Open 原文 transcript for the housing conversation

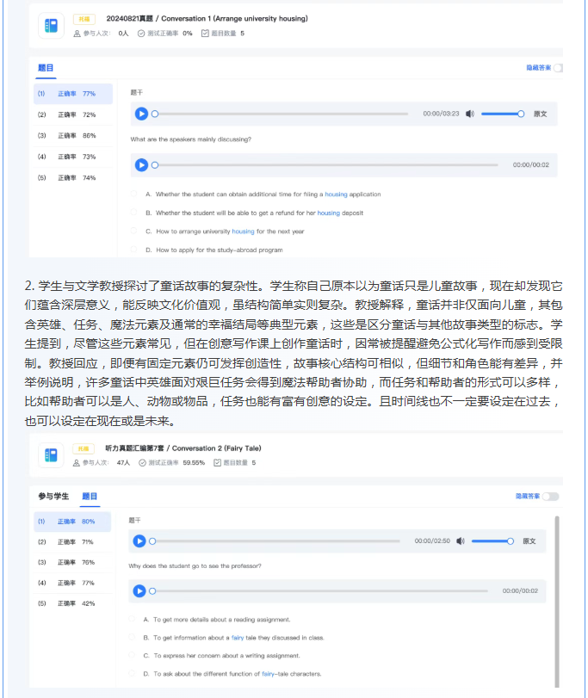pyautogui.click(x=540, y=114)
